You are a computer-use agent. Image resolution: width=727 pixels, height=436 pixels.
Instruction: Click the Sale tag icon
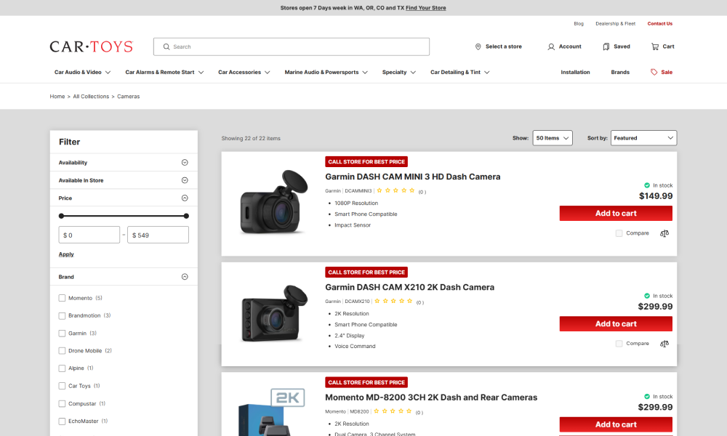(x=654, y=73)
